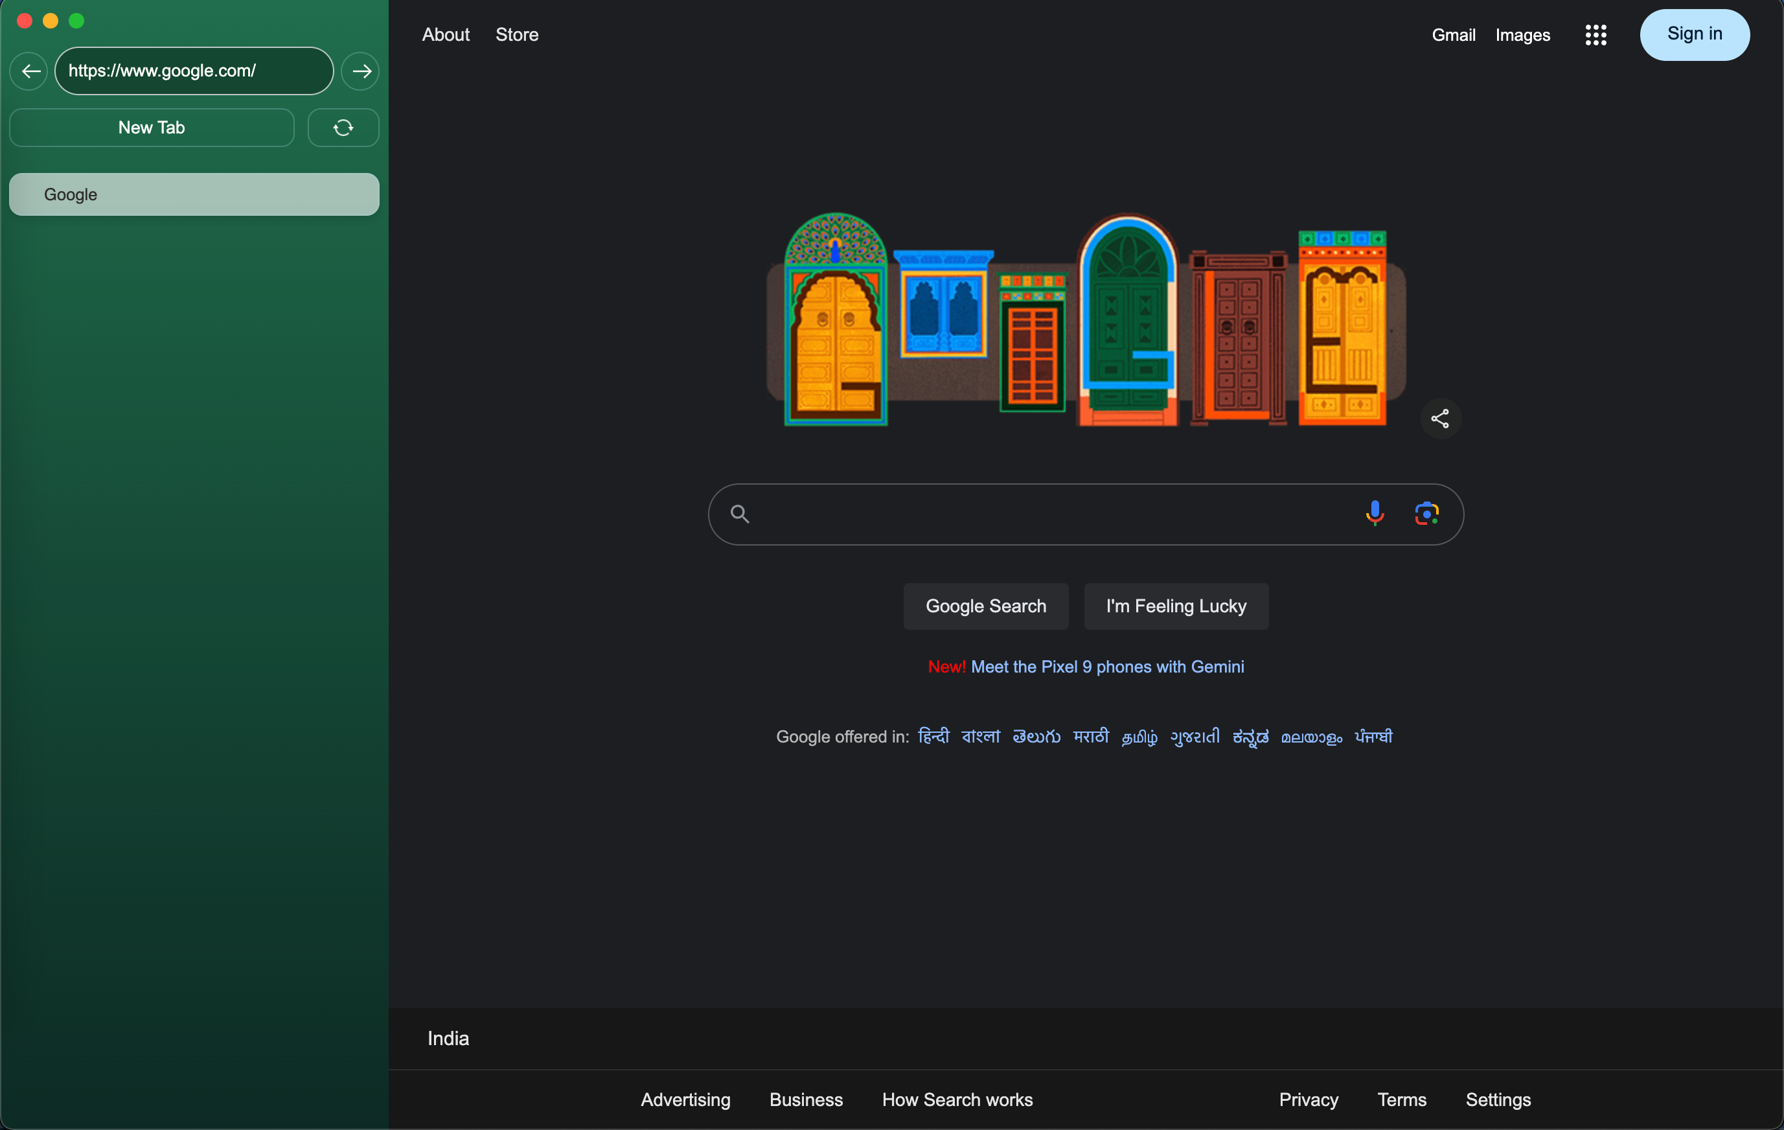Go to Gmail
The image size is (1784, 1130).
pos(1454,35)
